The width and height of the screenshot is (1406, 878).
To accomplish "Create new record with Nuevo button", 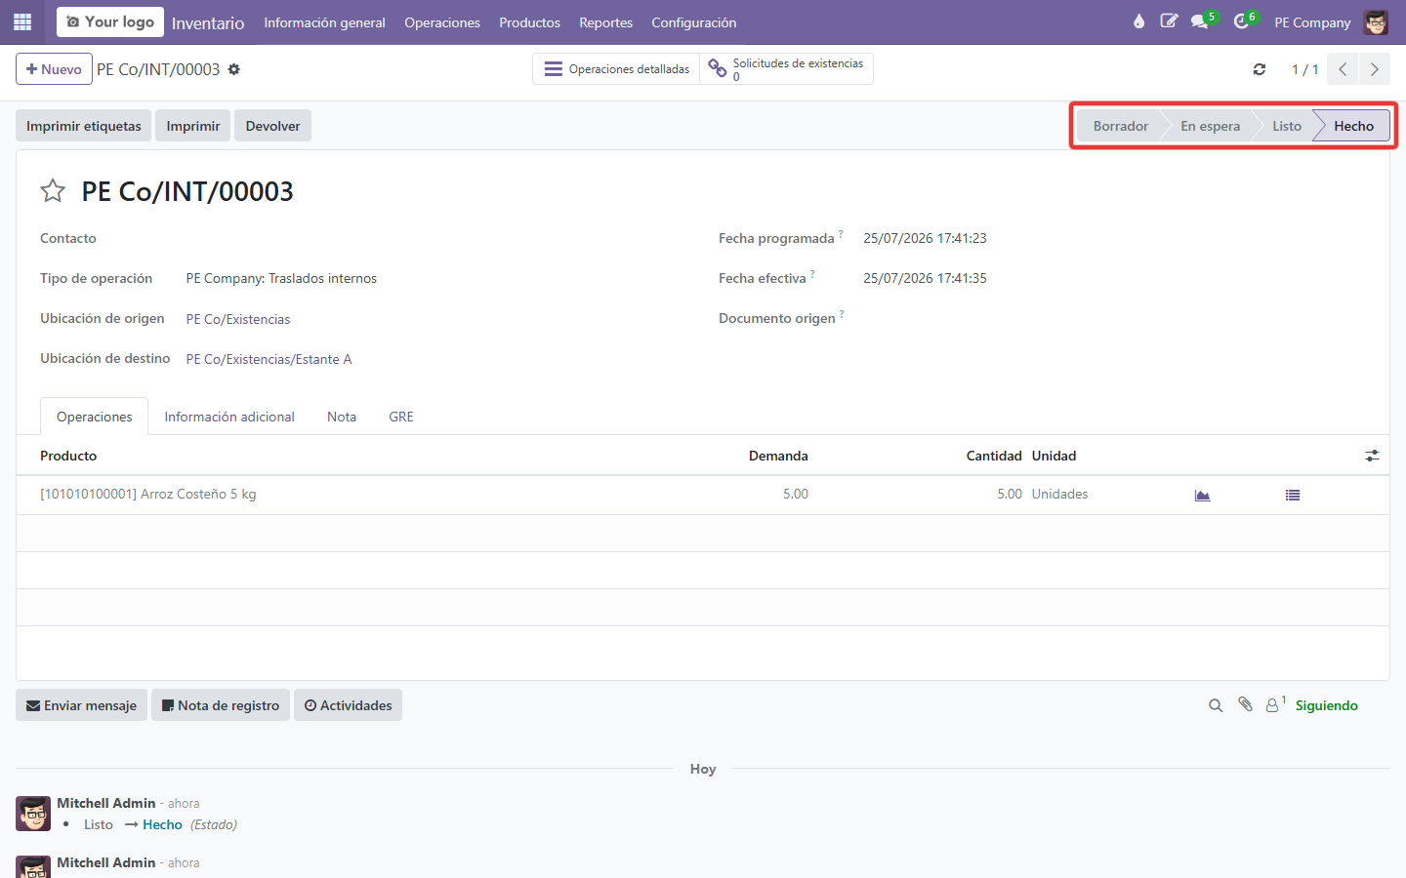I will (x=54, y=69).
